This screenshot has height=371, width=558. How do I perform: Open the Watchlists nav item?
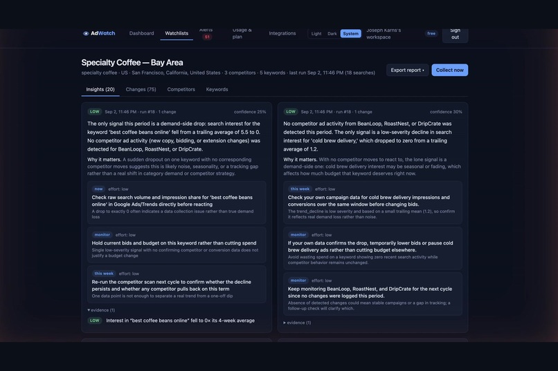[x=177, y=33]
